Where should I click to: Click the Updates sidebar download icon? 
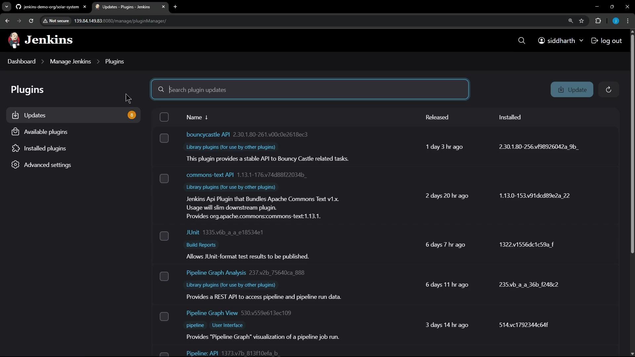(x=15, y=115)
